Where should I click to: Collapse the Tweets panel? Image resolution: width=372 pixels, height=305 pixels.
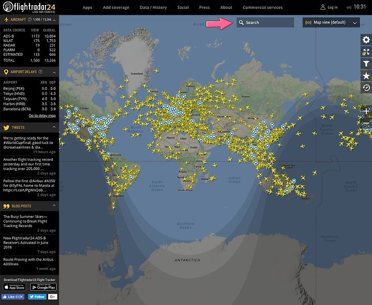(x=54, y=127)
